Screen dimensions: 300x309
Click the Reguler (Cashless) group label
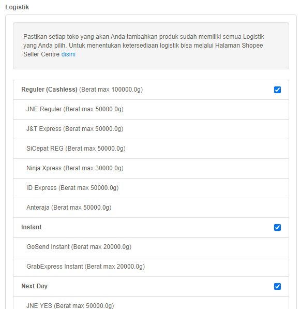click(x=49, y=90)
